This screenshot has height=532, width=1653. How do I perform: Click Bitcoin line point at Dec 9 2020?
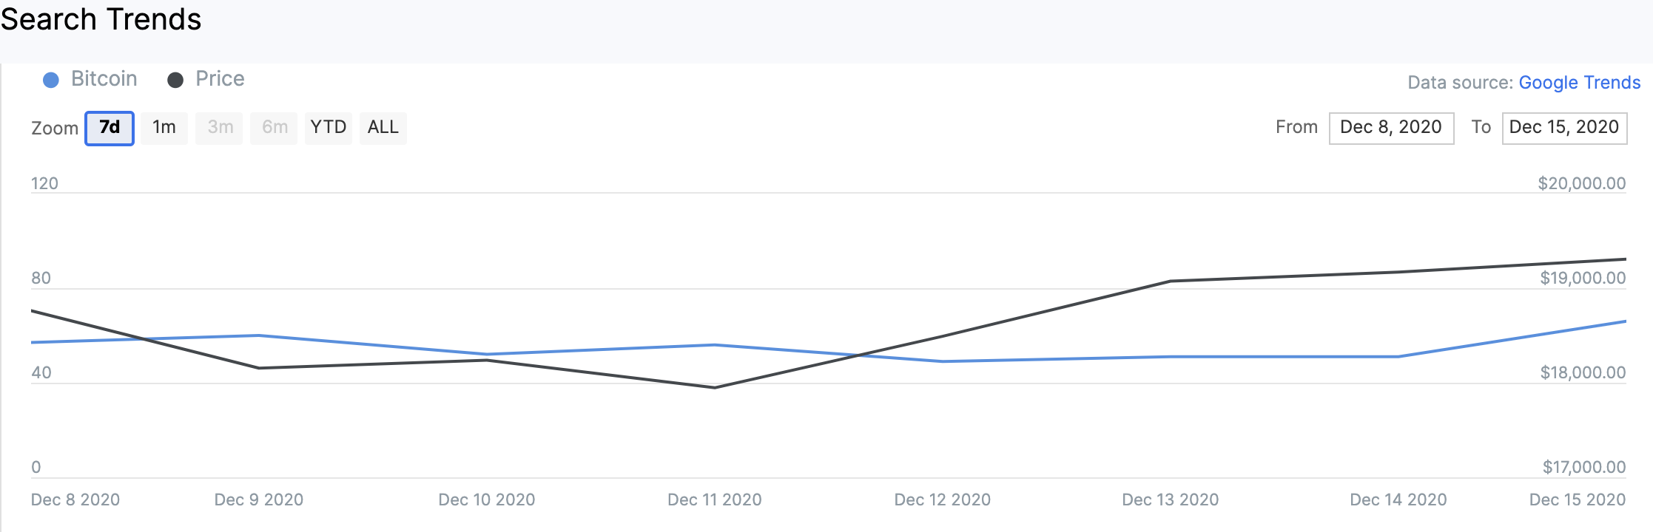click(x=259, y=335)
